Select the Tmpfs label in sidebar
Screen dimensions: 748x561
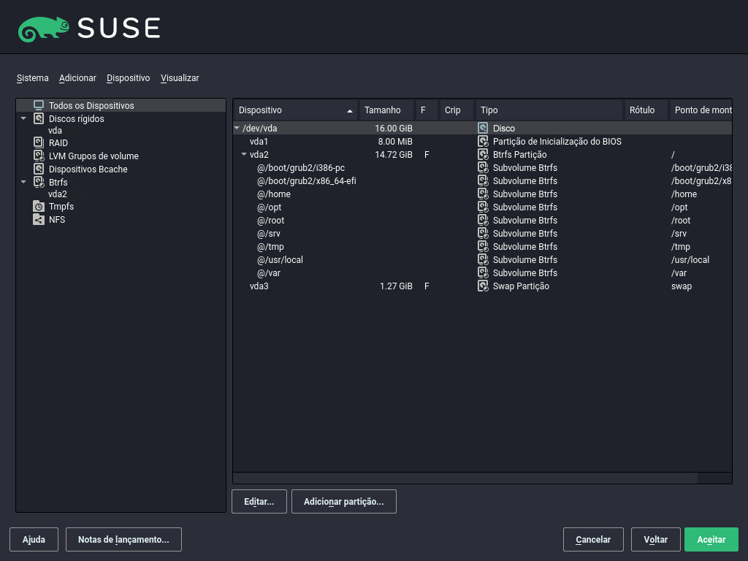(61, 206)
